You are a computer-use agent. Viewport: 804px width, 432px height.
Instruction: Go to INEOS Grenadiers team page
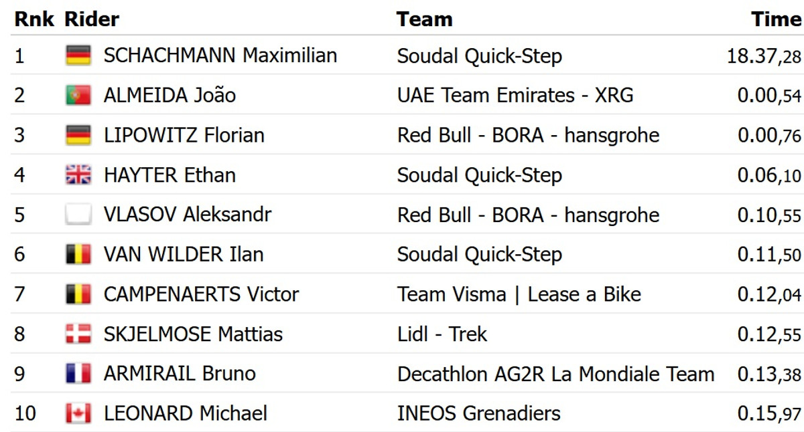478,413
